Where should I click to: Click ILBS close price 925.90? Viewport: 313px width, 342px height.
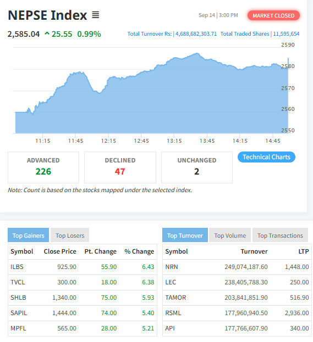click(x=67, y=267)
